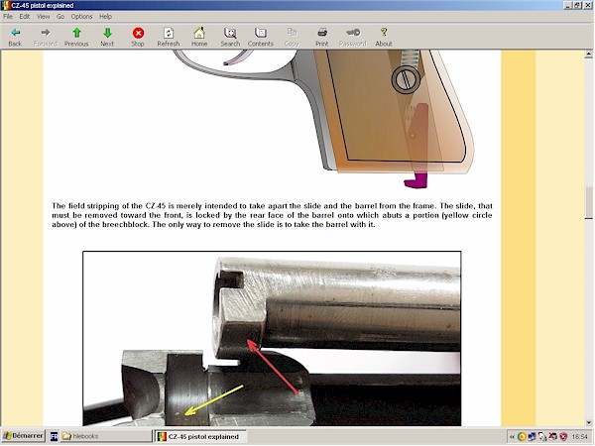This screenshot has width=595, height=446.
Task: Open the Help menu
Action: (x=105, y=16)
